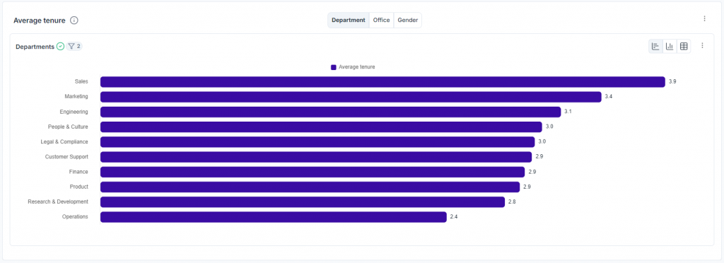Click the Operations axis label
Viewport: 724px width, 263px height.
(75, 216)
